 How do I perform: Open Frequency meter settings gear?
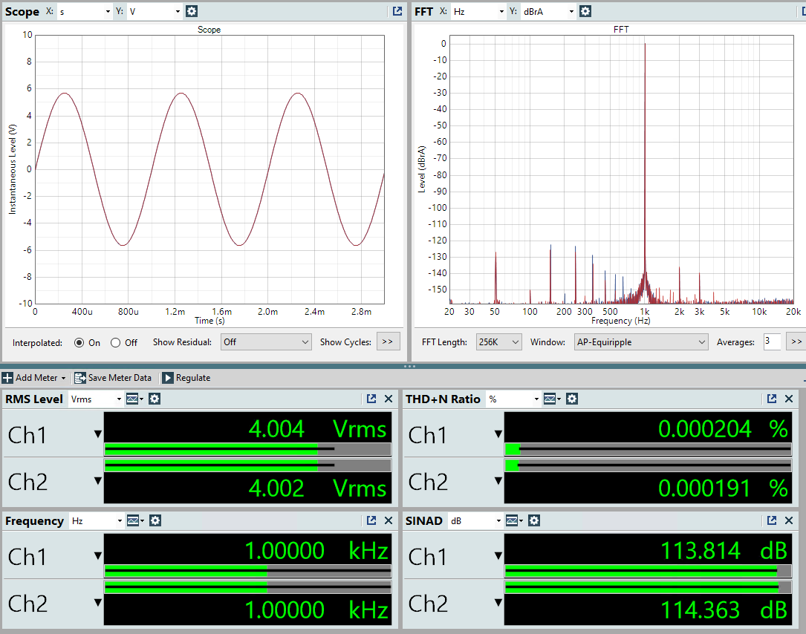(x=155, y=521)
